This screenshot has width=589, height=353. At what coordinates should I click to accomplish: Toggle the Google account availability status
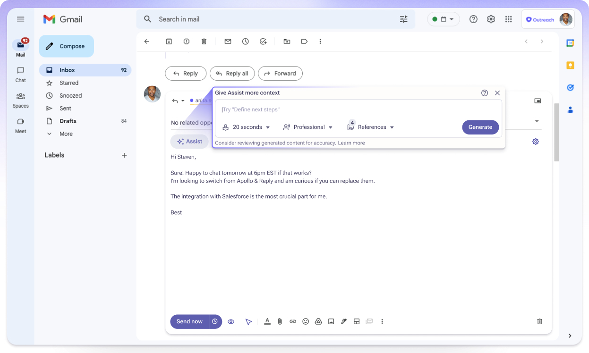443,19
